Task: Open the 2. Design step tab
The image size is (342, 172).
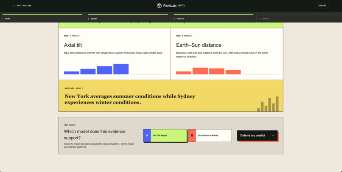Action: pos(128,17)
